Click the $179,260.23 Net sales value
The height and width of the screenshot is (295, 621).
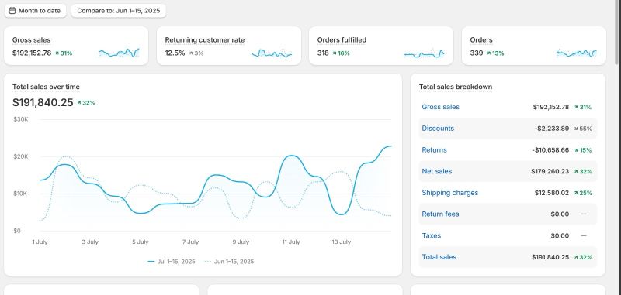point(550,171)
